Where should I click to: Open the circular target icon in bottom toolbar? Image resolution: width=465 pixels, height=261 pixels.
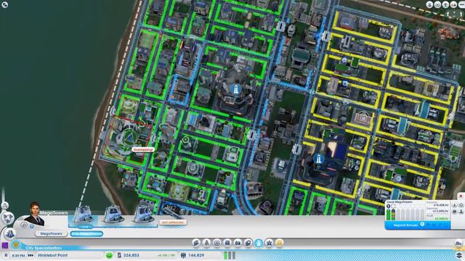[x=217, y=243]
